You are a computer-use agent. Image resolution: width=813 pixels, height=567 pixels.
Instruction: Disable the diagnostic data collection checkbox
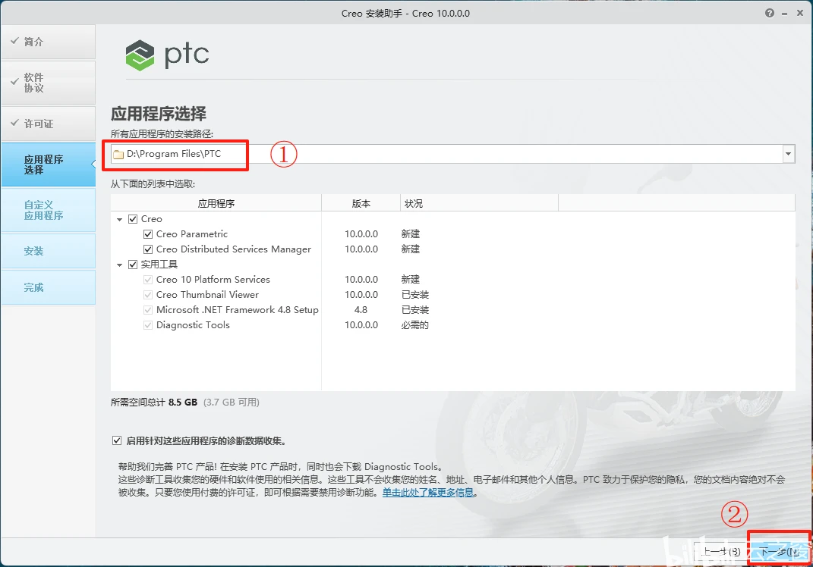(117, 439)
